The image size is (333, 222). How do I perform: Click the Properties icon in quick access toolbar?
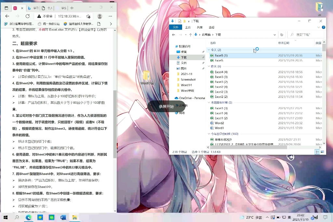pyautogui.click(x=180, y=21)
